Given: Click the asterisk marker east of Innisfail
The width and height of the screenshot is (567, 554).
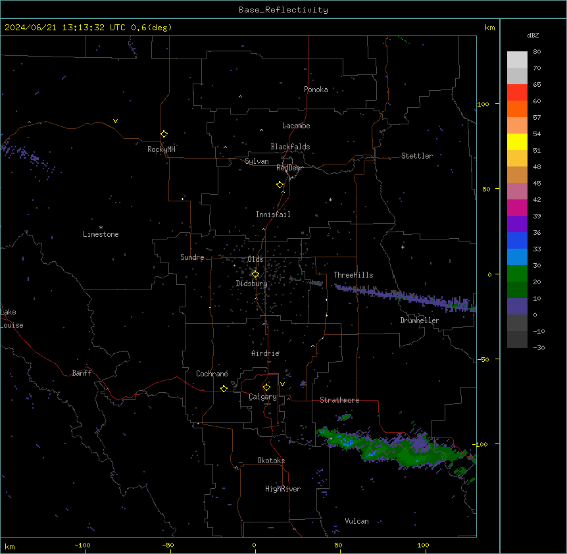Looking at the screenshot, I should coord(330,199).
